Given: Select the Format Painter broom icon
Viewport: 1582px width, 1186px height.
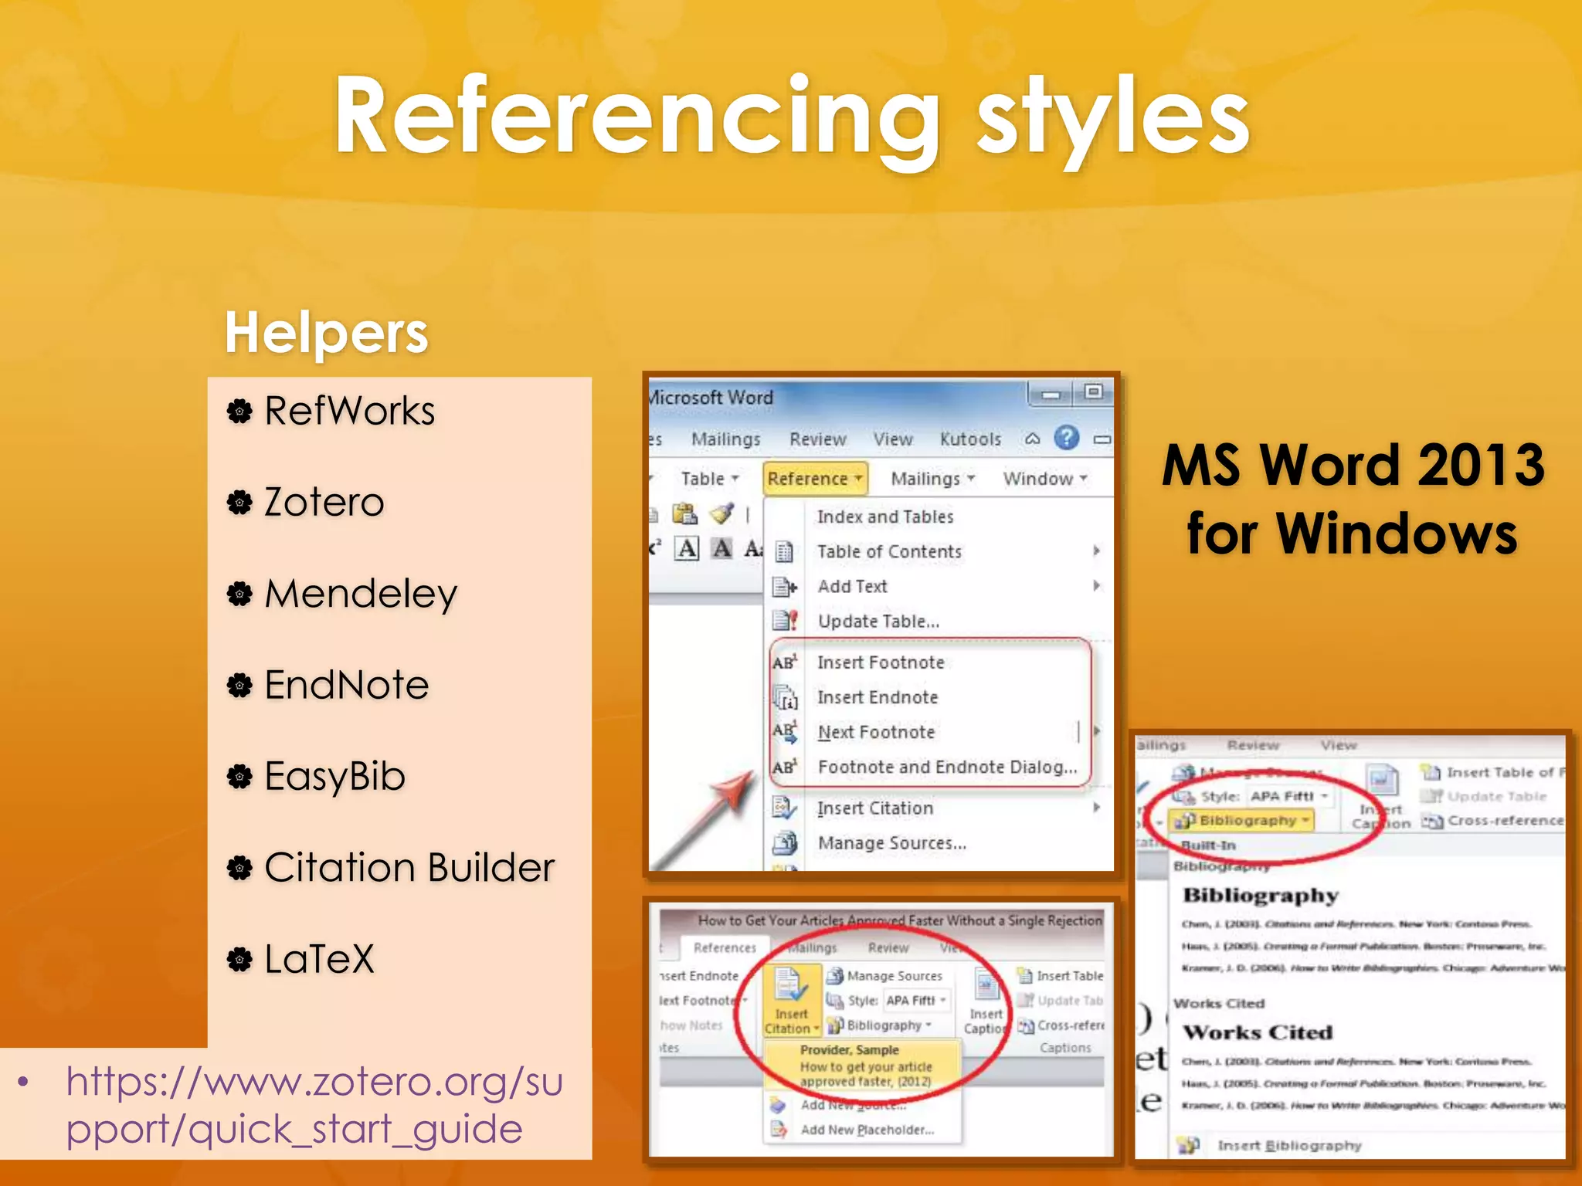Looking at the screenshot, I should click(x=721, y=514).
